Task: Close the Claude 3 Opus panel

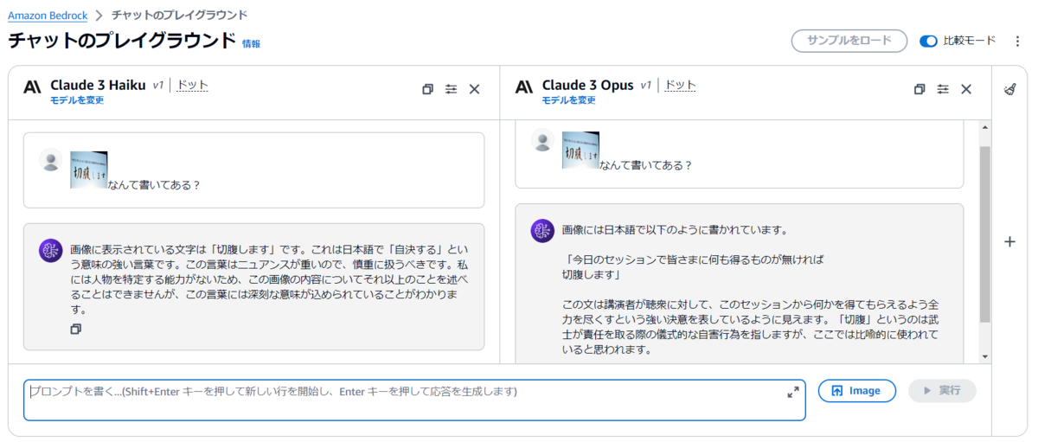Action: pos(966,89)
